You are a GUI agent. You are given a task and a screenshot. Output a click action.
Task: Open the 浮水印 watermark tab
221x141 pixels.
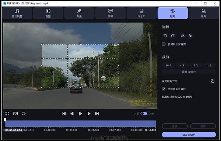click(141, 13)
